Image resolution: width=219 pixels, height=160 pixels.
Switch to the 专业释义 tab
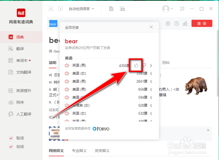79,151
